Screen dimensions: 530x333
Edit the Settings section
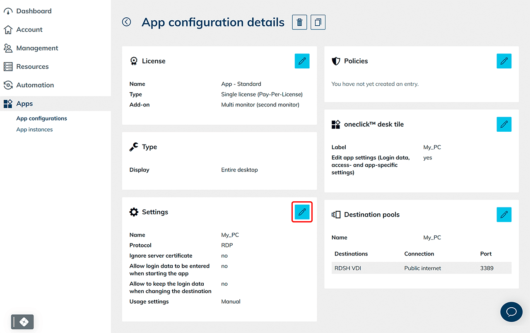[302, 212]
